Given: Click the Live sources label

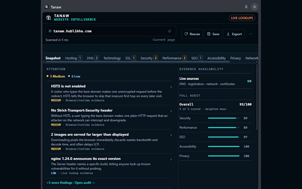Looking at the screenshot, I should [189, 78].
